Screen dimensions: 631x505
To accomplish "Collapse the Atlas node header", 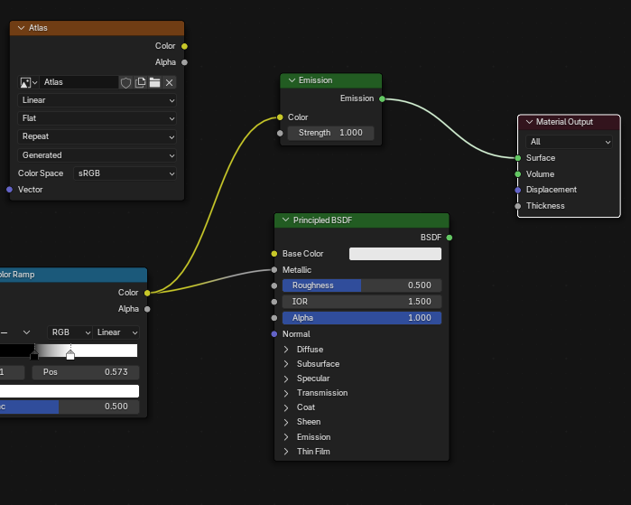I will 21,28.
